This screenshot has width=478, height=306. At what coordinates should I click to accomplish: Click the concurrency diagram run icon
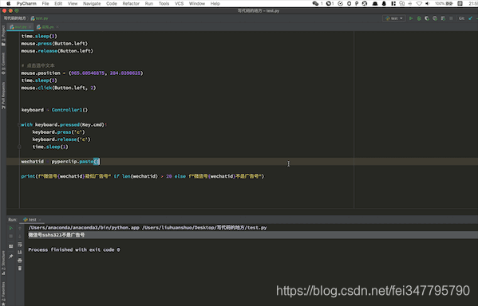(x=443, y=18)
